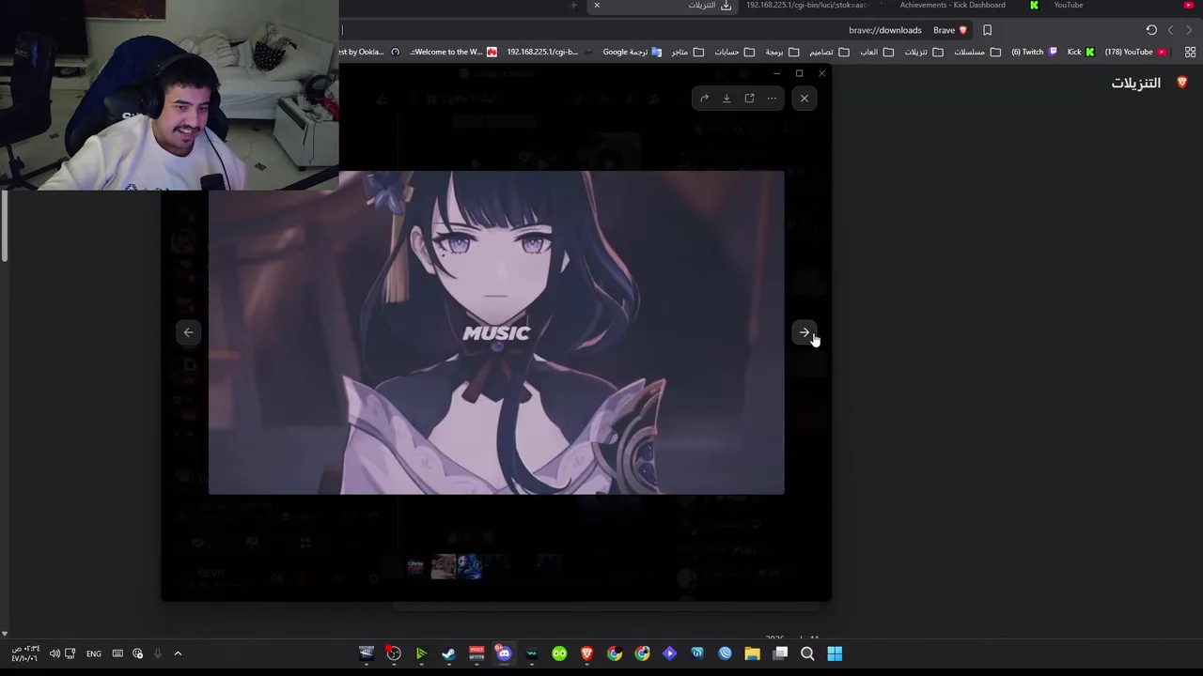This screenshot has width=1203, height=676.
Task: Open Voicemeeter from taskbar
Action: [477, 653]
